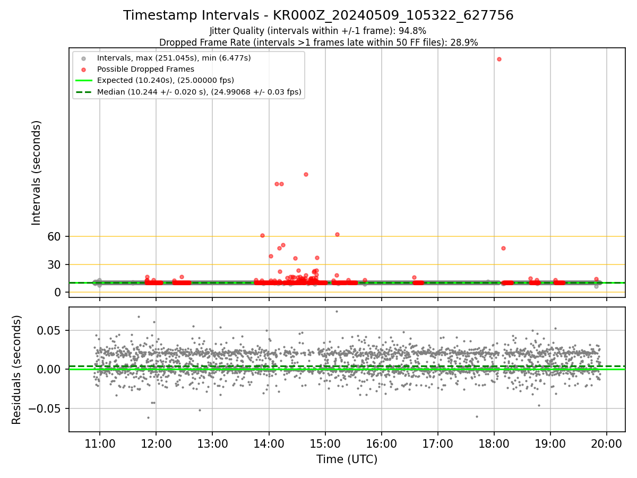Click the highest red outlier point just after 18:00

click(x=499, y=59)
